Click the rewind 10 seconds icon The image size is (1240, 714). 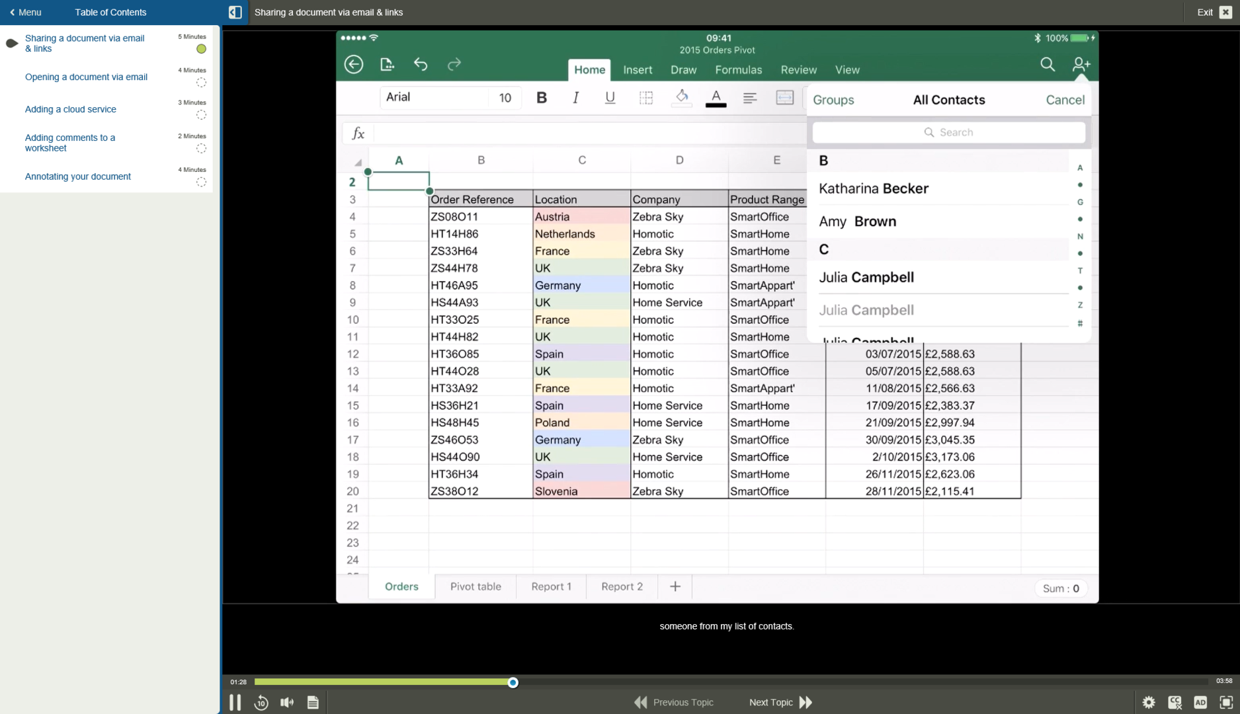pyautogui.click(x=261, y=702)
